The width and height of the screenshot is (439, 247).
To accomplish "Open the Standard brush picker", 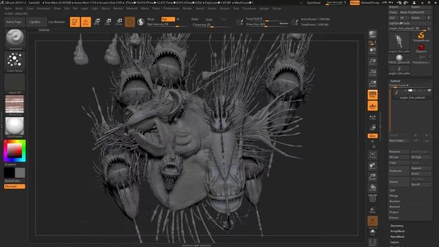I will point(15,39).
